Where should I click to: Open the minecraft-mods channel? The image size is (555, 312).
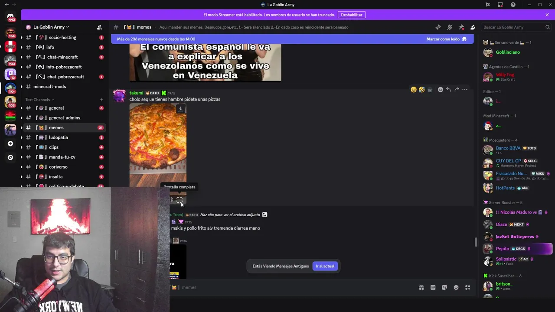click(64, 87)
